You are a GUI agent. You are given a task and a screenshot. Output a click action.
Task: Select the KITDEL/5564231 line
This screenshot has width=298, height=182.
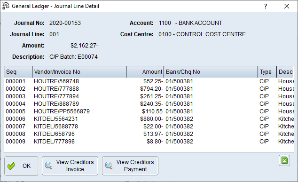(149, 119)
